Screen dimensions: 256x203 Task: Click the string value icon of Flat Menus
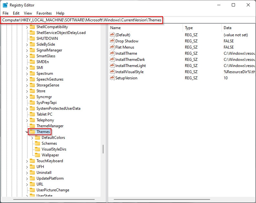[112, 47]
